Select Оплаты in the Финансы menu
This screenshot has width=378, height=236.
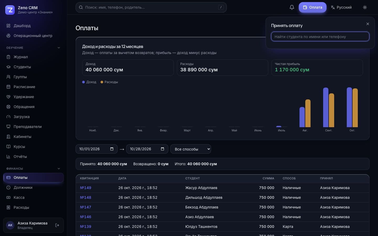click(33, 178)
